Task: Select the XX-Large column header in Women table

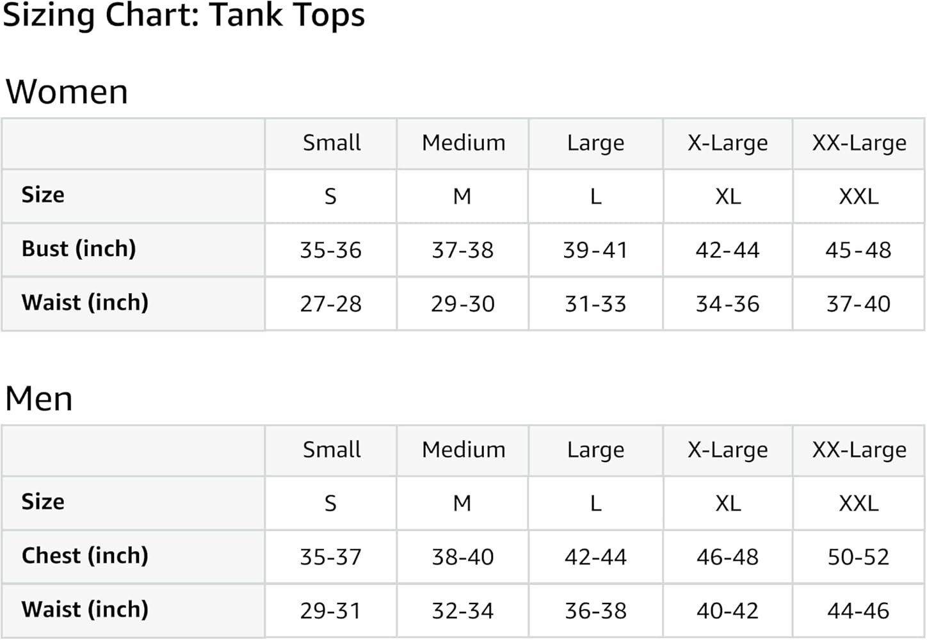Action: [x=859, y=143]
